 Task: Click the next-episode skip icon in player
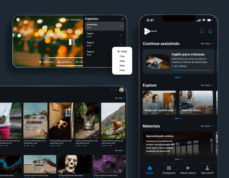(77, 62)
